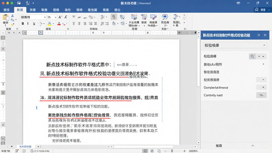Viewport: 272px width, 153px height.
Task: Open the quick access toolbar customize arrow
Action: [33, 3]
